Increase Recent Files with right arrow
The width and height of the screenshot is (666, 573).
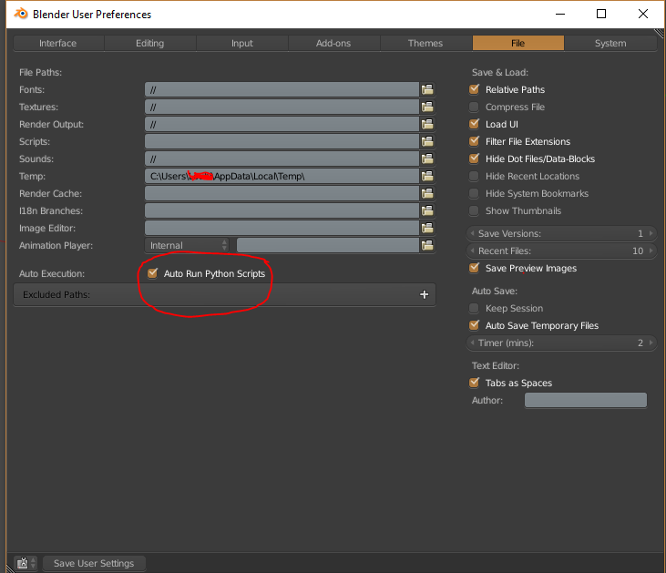651,251
